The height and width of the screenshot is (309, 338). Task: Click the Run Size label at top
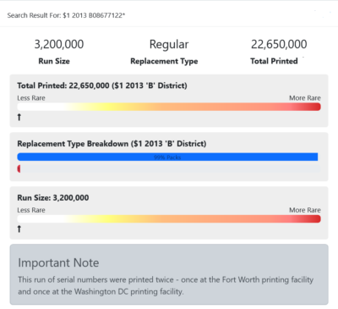54,61
